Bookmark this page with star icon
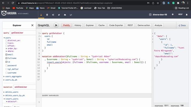The height and width of the screenshot is (107, 191). 158,3
